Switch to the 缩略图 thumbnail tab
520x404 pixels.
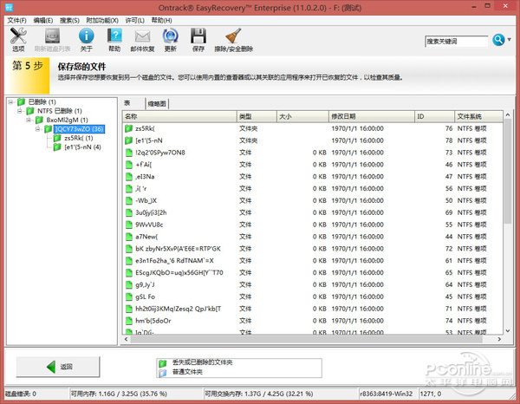click(x=157, y=104)
